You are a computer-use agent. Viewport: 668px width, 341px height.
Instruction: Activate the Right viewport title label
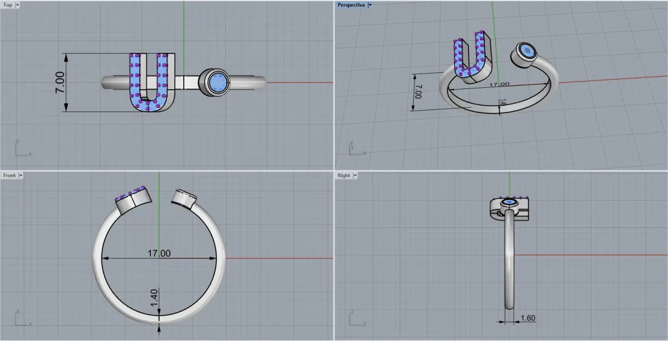tap(344, 175)
